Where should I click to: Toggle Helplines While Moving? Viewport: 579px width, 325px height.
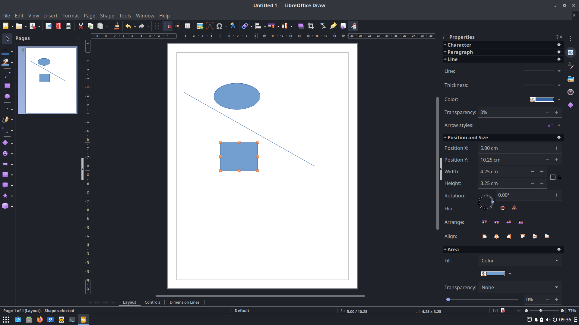(178, 26)
